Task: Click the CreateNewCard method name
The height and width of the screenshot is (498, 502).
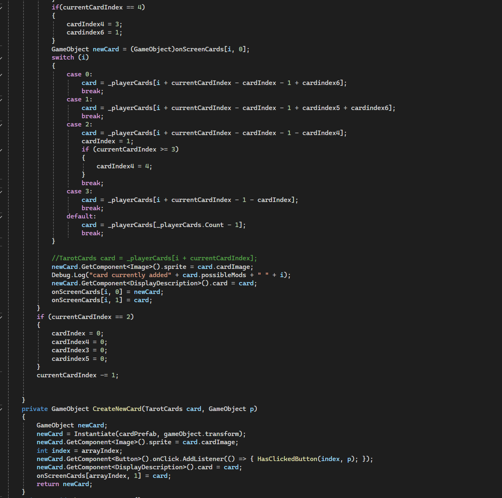Action: click(117, 409)
